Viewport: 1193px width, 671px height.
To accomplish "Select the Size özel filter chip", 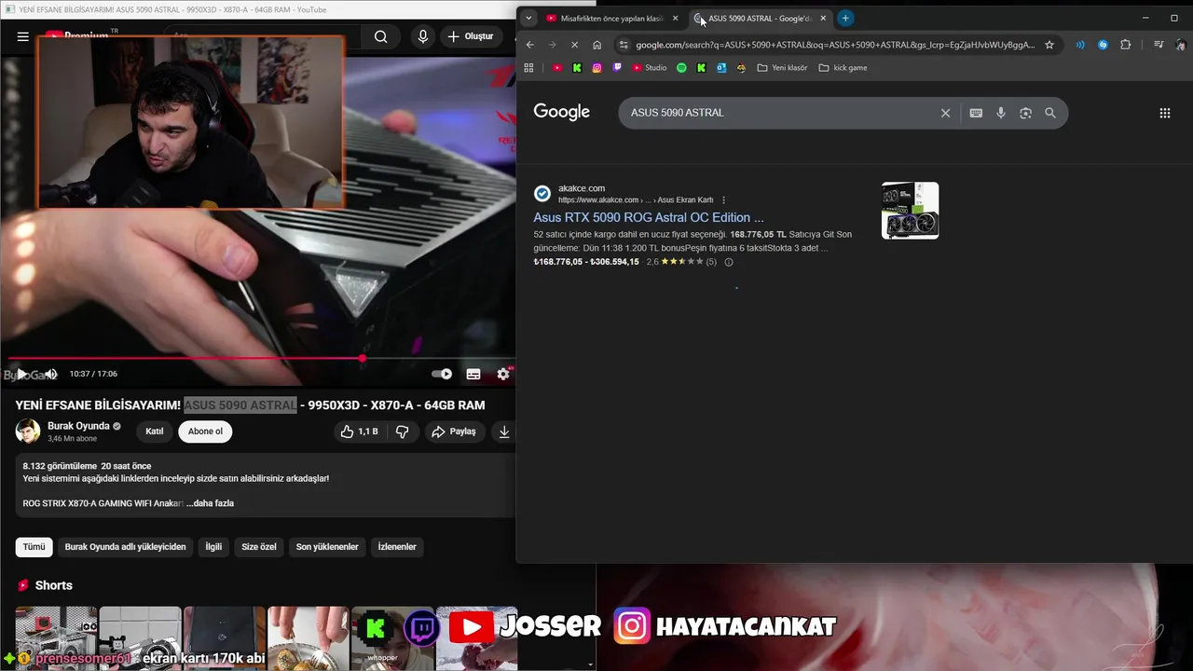I will click(259, 547).
